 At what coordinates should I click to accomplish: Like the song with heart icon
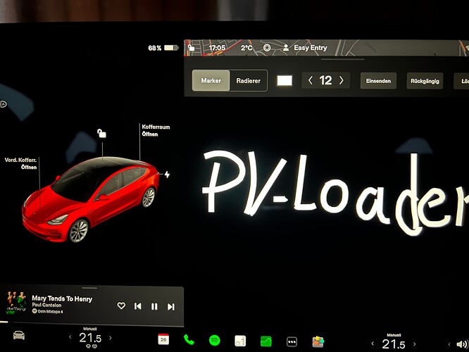[121, 306]
